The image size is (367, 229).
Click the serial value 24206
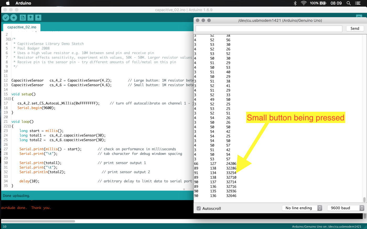231,164
